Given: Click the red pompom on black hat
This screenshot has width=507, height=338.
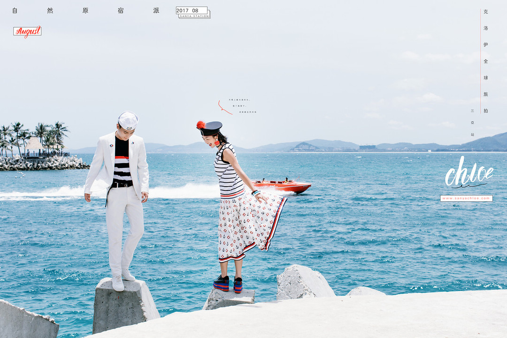Looking at the screenshot, I should [x=201, y=125].
